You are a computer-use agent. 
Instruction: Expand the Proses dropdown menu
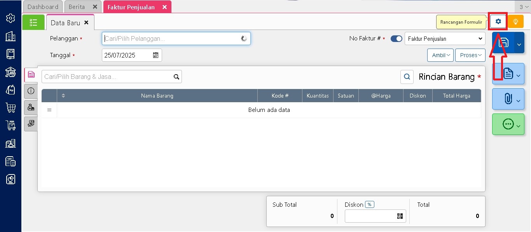coord(470,55)
